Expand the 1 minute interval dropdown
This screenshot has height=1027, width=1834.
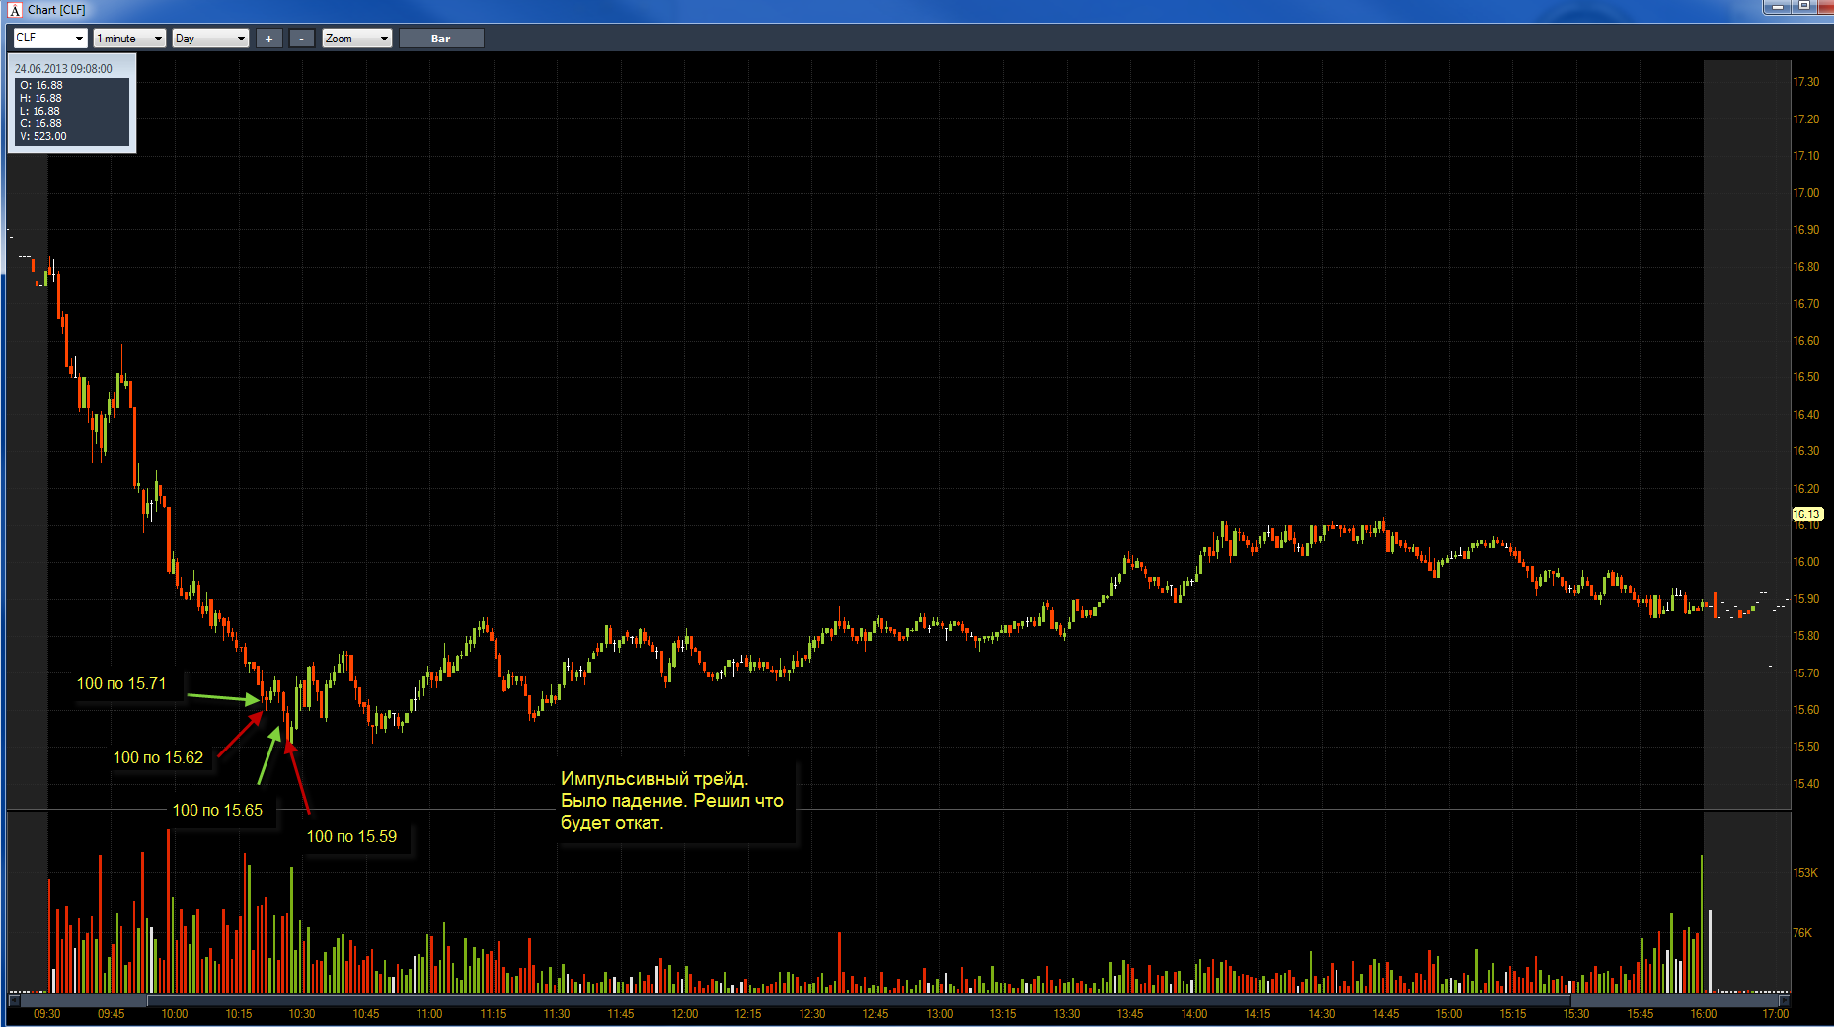pyautogui.click(x=129, y=39)
